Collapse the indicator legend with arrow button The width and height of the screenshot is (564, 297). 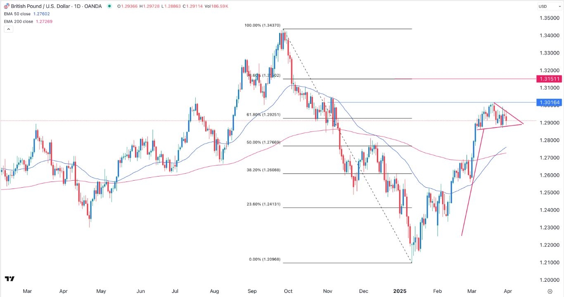(x=8, y=29)
